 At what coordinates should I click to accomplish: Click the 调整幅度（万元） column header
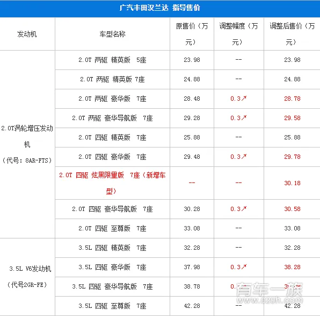click(x=238, y=34)
